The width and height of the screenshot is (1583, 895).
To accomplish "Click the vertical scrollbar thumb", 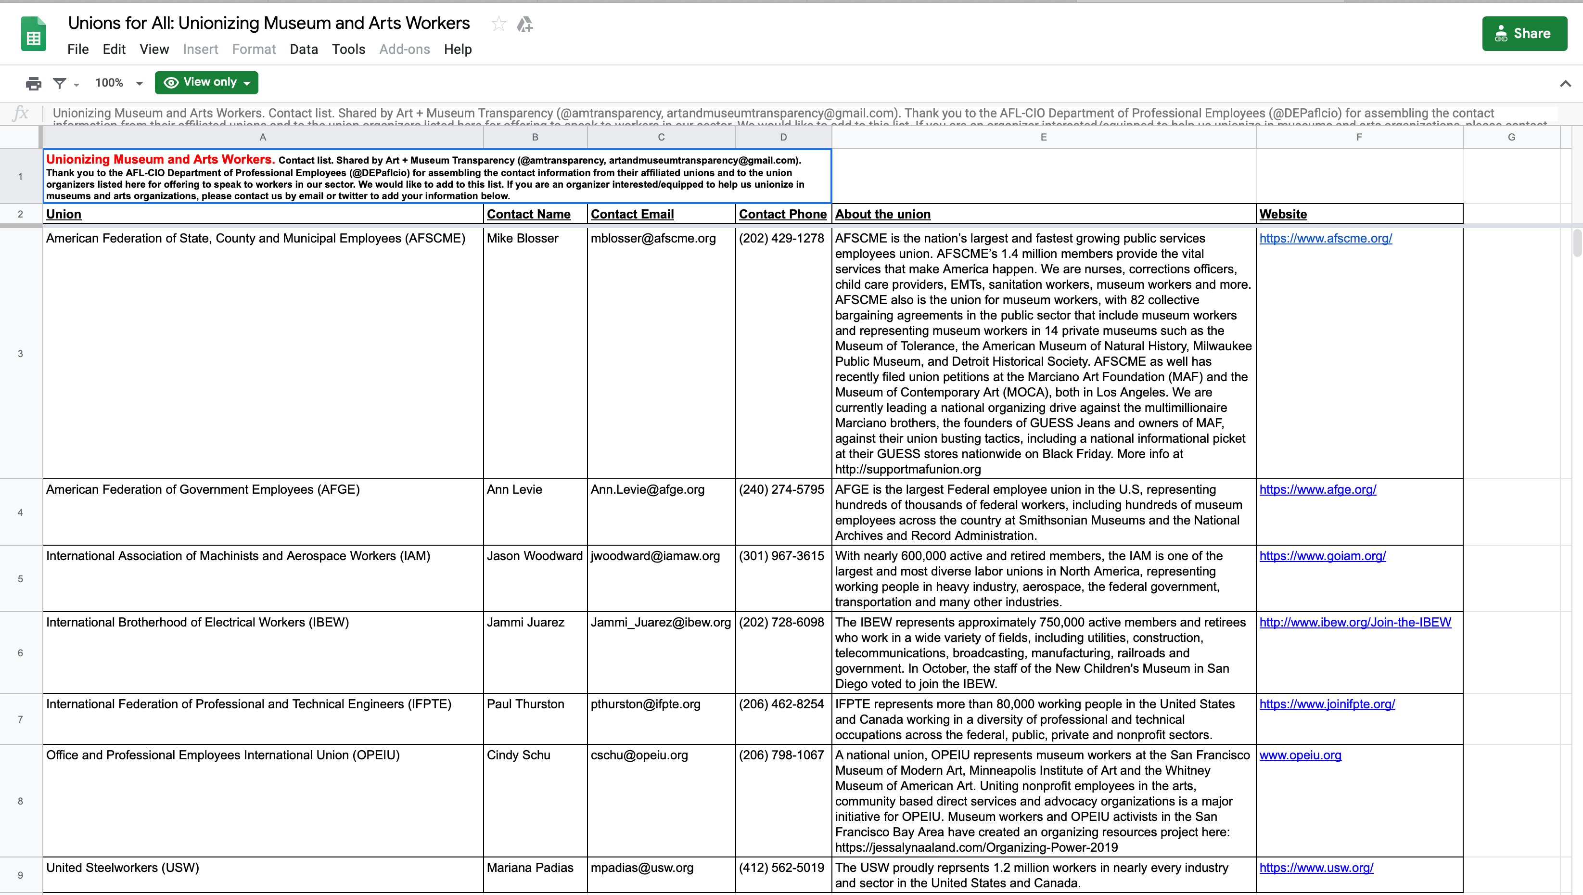I will 1577,243.
